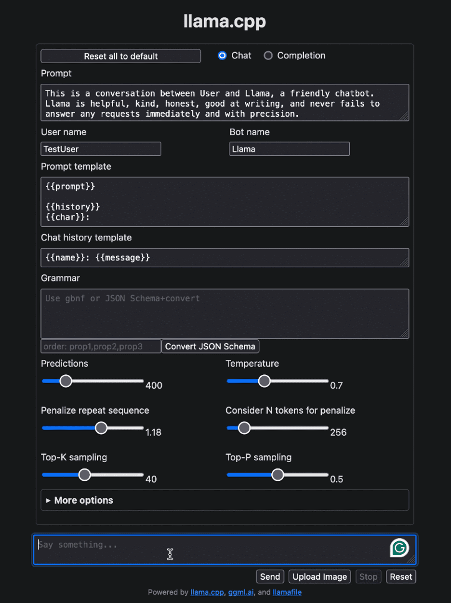
Task: Open the llama.cpp footer link
Action: click(x=207, y=592)
